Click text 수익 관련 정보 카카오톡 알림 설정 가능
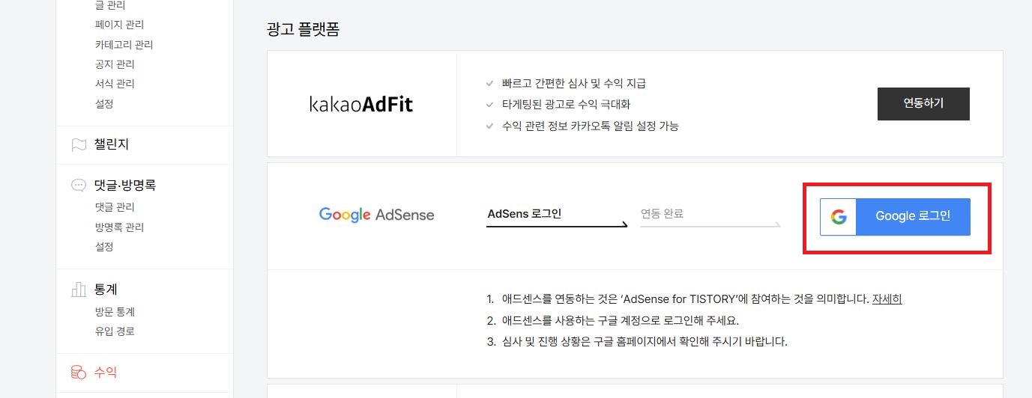Viewport: 1032px width, 398px height. pyautogui.click(x=591, y=126)
